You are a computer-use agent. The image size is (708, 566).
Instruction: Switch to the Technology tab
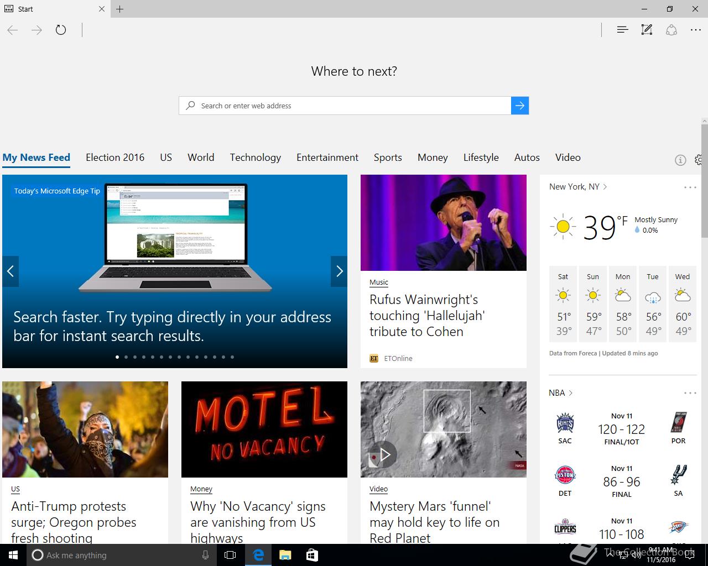pos(255,158)
